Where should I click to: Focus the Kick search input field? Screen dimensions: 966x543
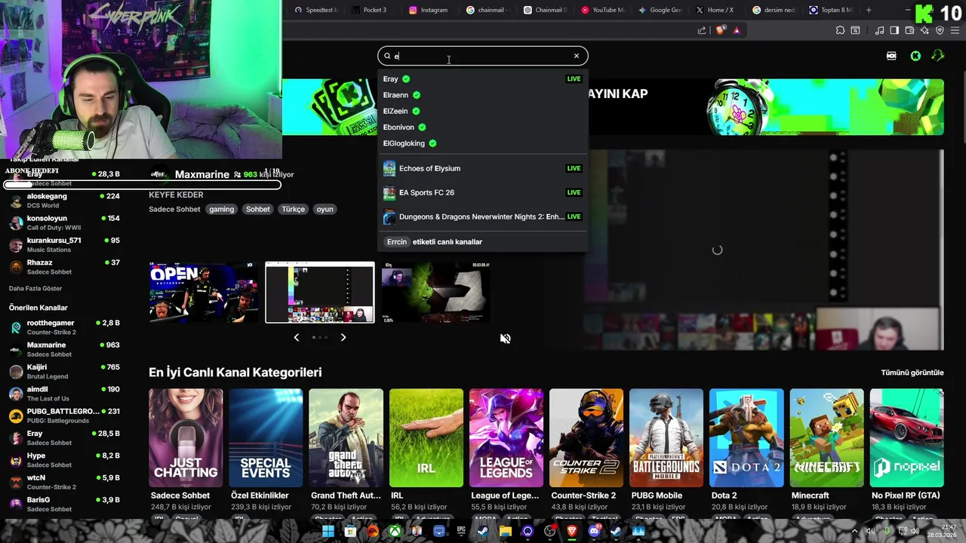pyautogui.click(x=482, y=56)
